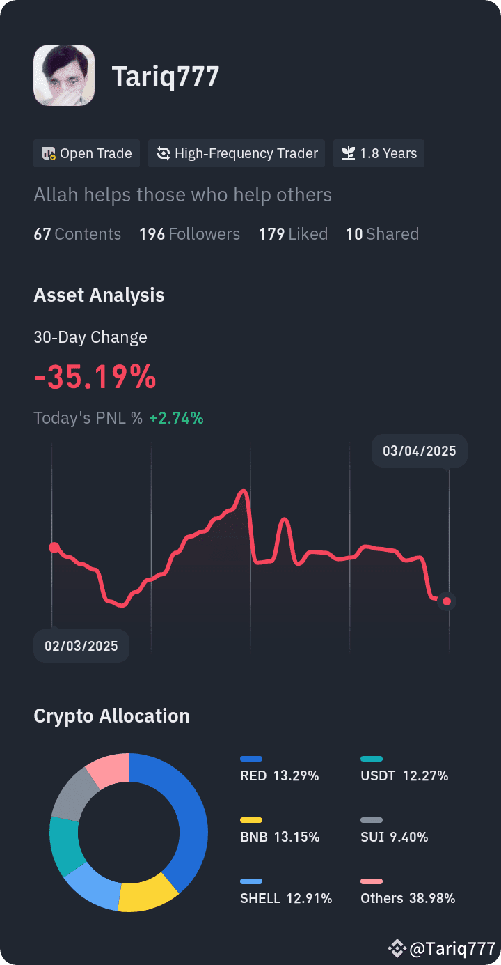
Task: Select the light blue SHELL legend swatch
Action: click(x=251, y=881)
